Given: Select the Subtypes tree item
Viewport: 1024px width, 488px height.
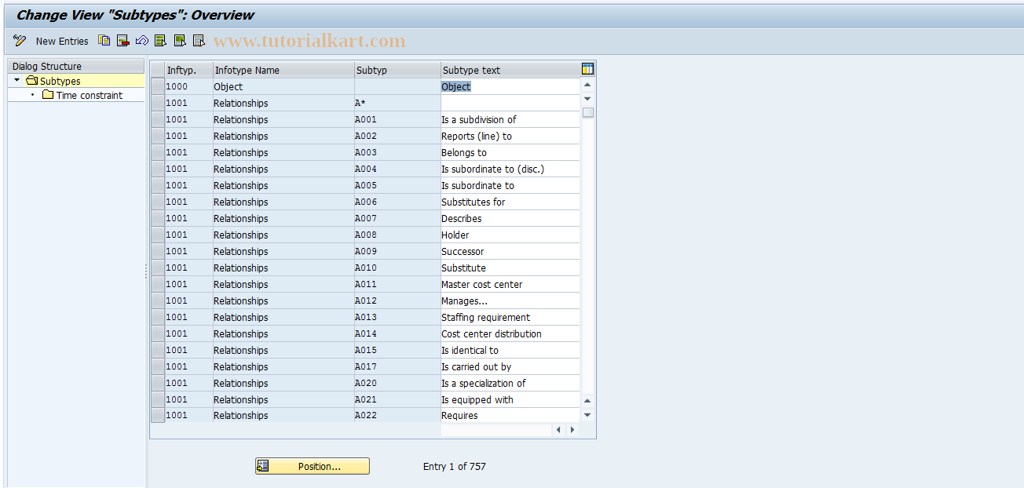Looking at the screenshot, I should [60, 81].
